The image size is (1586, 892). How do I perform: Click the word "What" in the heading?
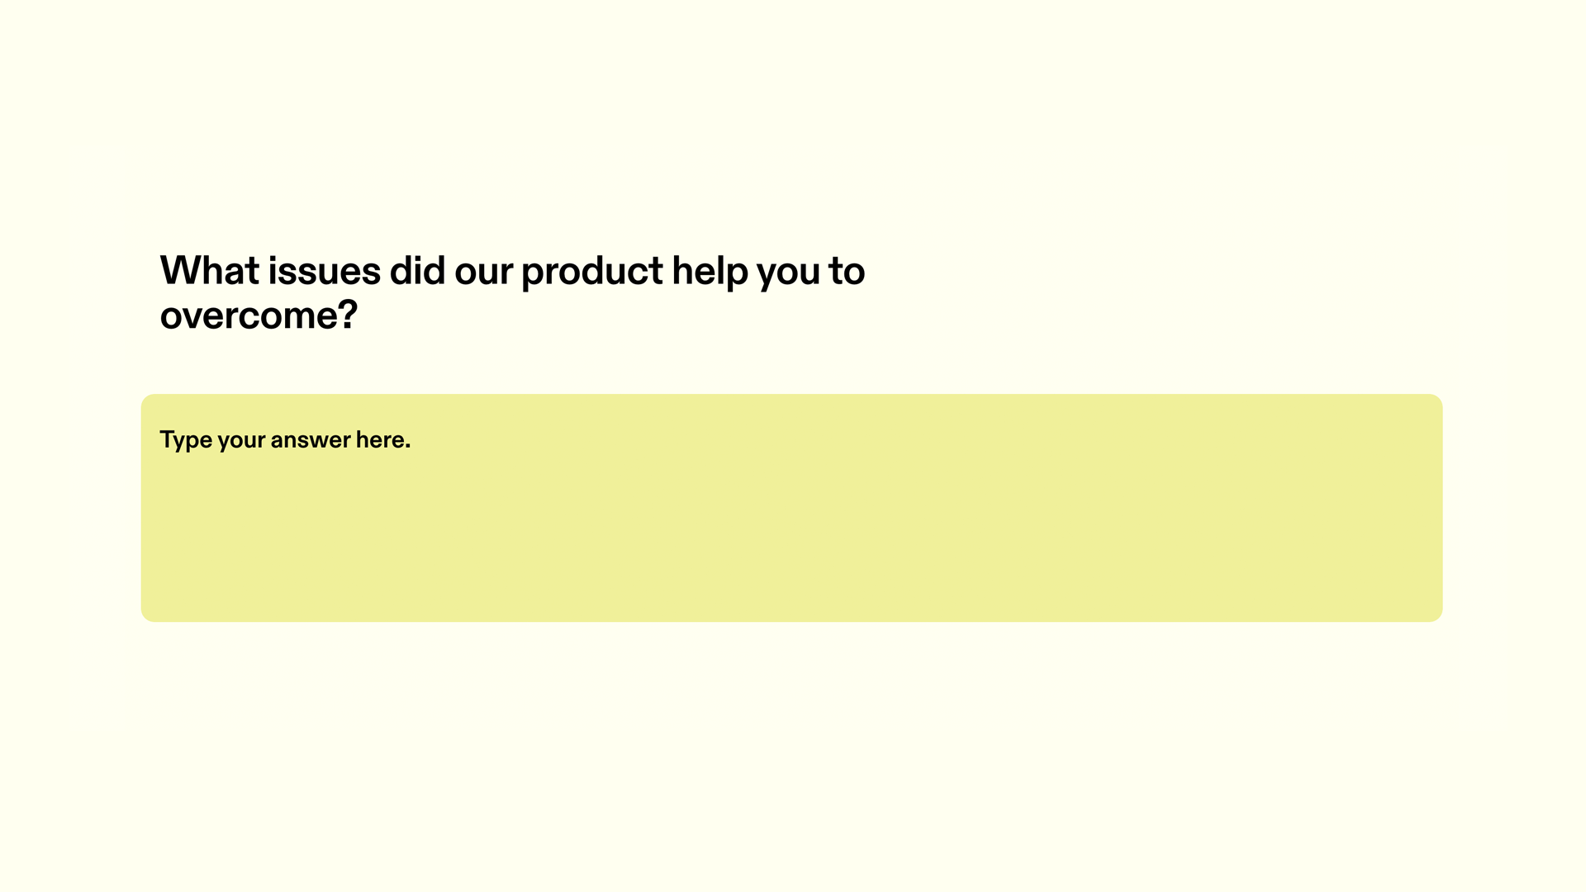coord(210,271)
